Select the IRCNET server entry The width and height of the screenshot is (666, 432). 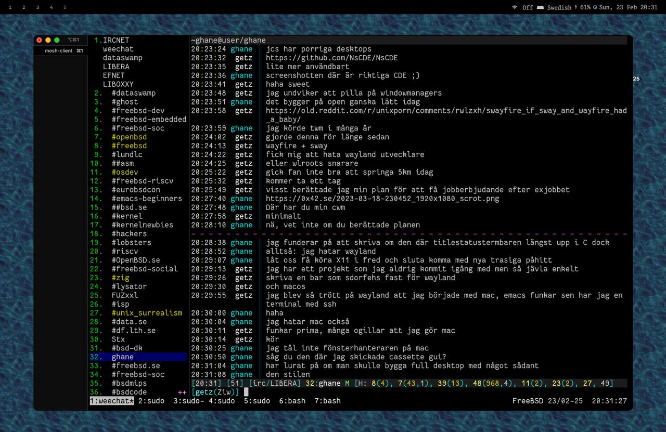tap(116, 40)
